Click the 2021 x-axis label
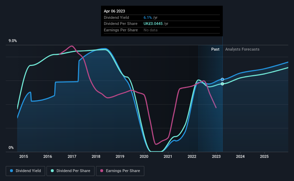Screen dimensions: 294x181 coord(168,156)
